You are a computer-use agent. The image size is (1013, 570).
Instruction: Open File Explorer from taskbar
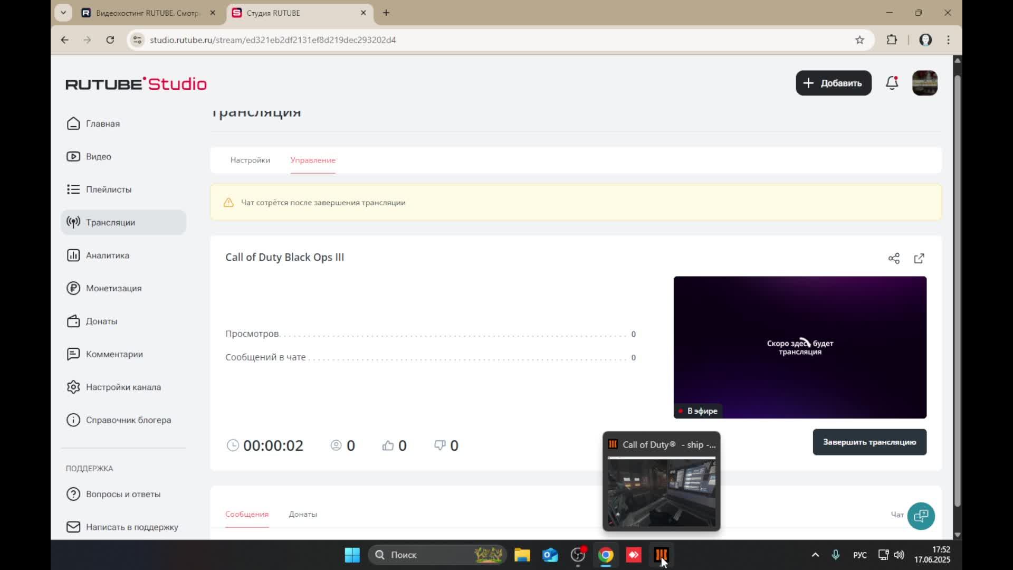[x=522, y=555]
